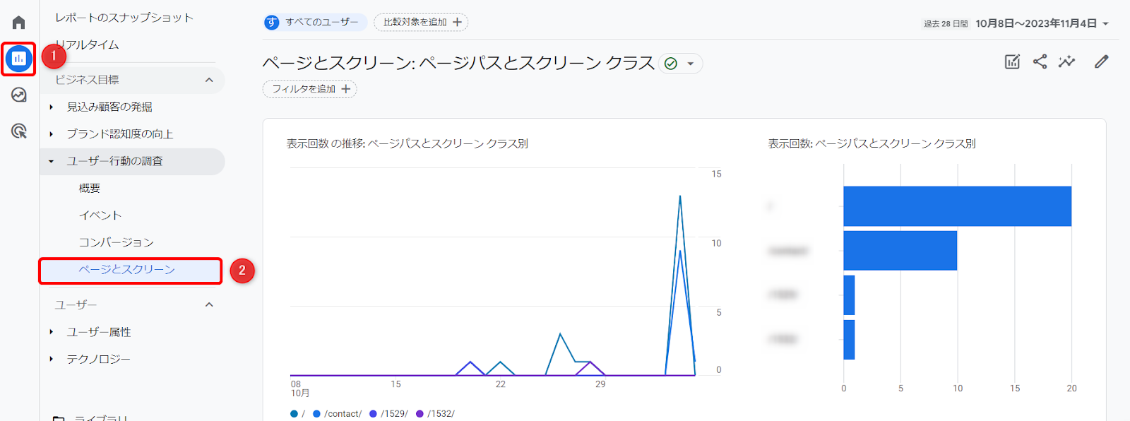Image resolution: width=1130 pixels, height=421 pixels.
Task: Select ページとスクリーン in the sidebar
Action: point(127,269)
